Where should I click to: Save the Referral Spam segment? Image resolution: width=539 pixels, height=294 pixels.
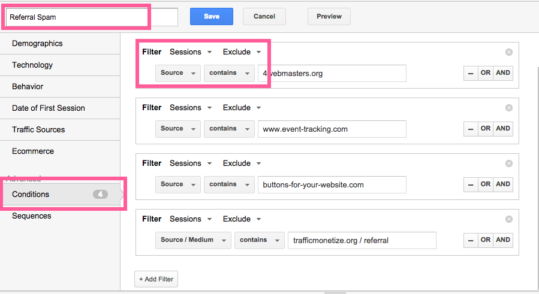[x=212, y=17]
